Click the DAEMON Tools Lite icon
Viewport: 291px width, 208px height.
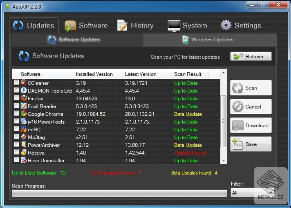(24, 90)
